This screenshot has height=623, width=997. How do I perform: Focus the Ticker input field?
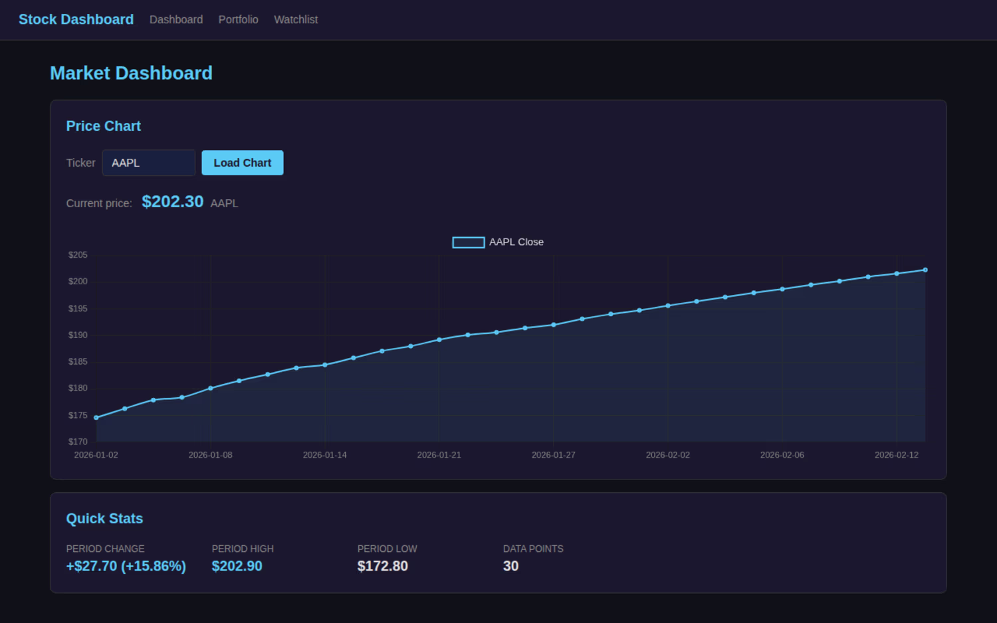coord(148,163)
